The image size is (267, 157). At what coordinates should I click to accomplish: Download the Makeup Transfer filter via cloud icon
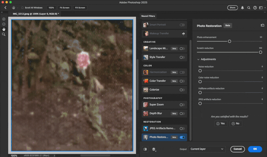[x=183, y=34]
